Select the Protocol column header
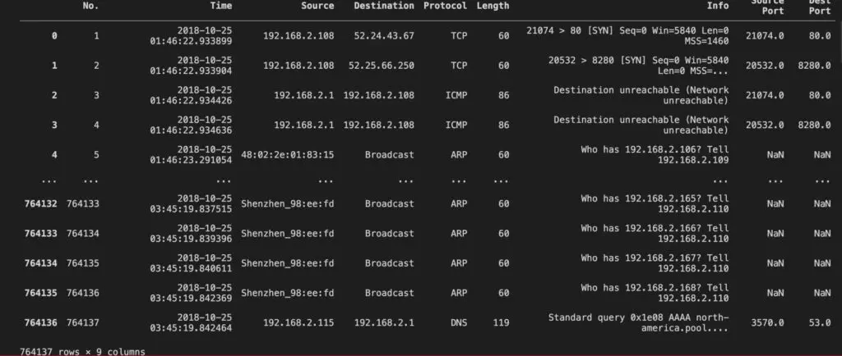This screenshot has width=842, height=356. click(445, 6)
